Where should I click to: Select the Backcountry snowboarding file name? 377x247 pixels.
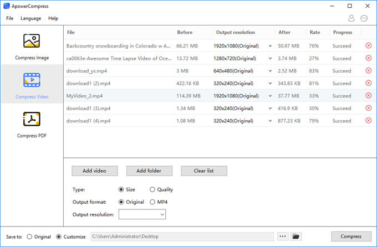coord(118,46)
